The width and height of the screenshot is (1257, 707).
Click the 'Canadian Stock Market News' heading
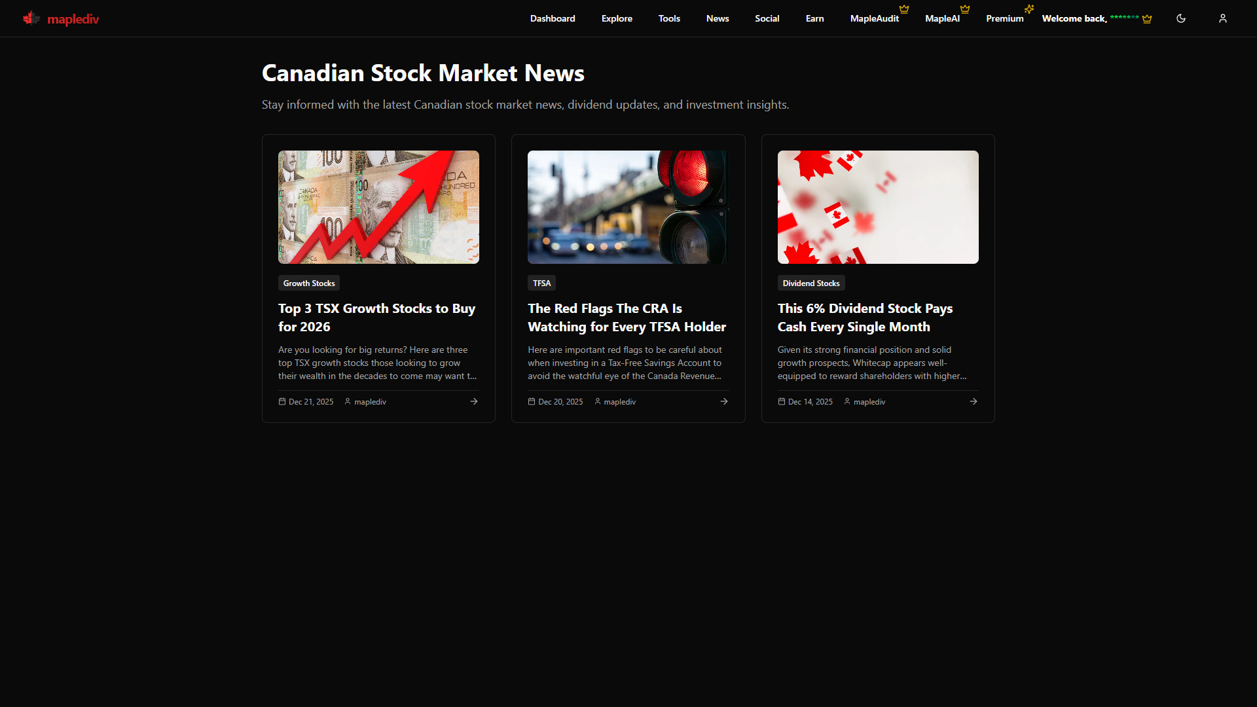coord(423,73)
